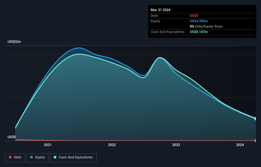261x167 pixels.
Task: Click the 2021 x-axis label
Action: [x=48, y=145]
